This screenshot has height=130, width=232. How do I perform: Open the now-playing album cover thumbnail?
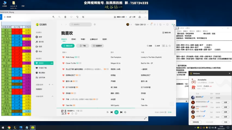click(64, 112)
